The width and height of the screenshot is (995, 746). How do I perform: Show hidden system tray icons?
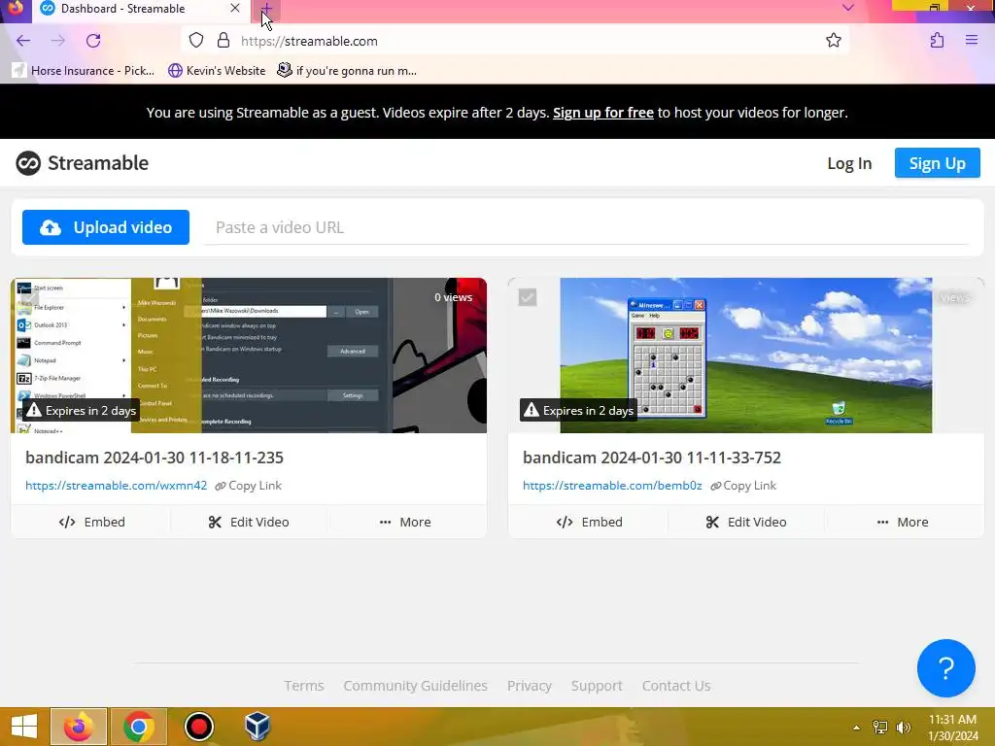tap(856, 728)
